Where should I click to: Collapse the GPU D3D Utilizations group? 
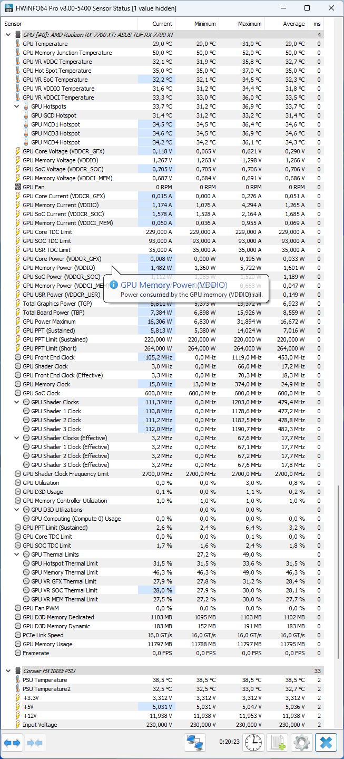(x=17, y=510)
